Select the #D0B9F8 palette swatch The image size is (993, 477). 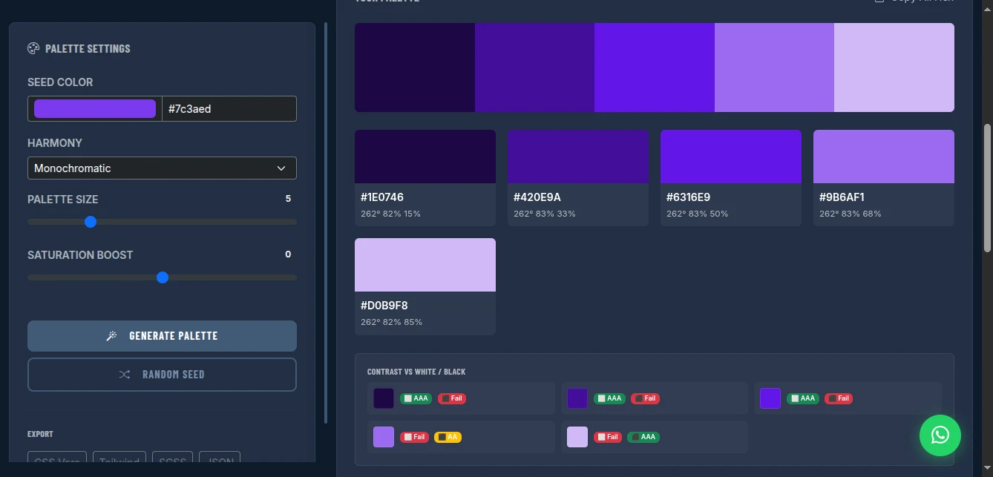tap(425, 264)
